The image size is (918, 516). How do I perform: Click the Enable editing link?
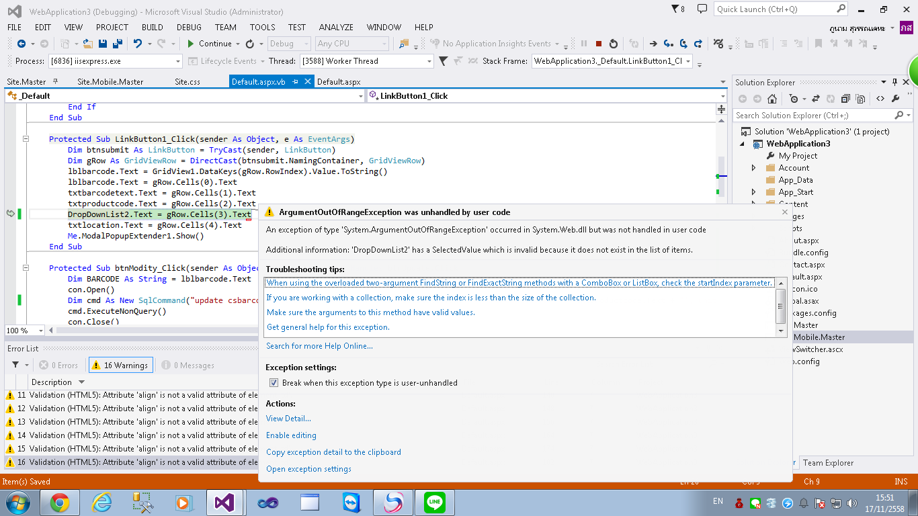click(x=291, y=435)
